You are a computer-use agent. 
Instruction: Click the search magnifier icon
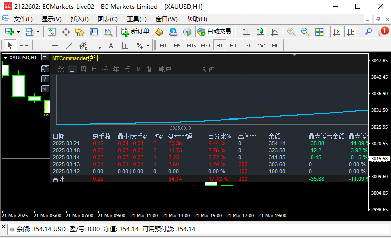pyautogui.click(x=368, y=32)
